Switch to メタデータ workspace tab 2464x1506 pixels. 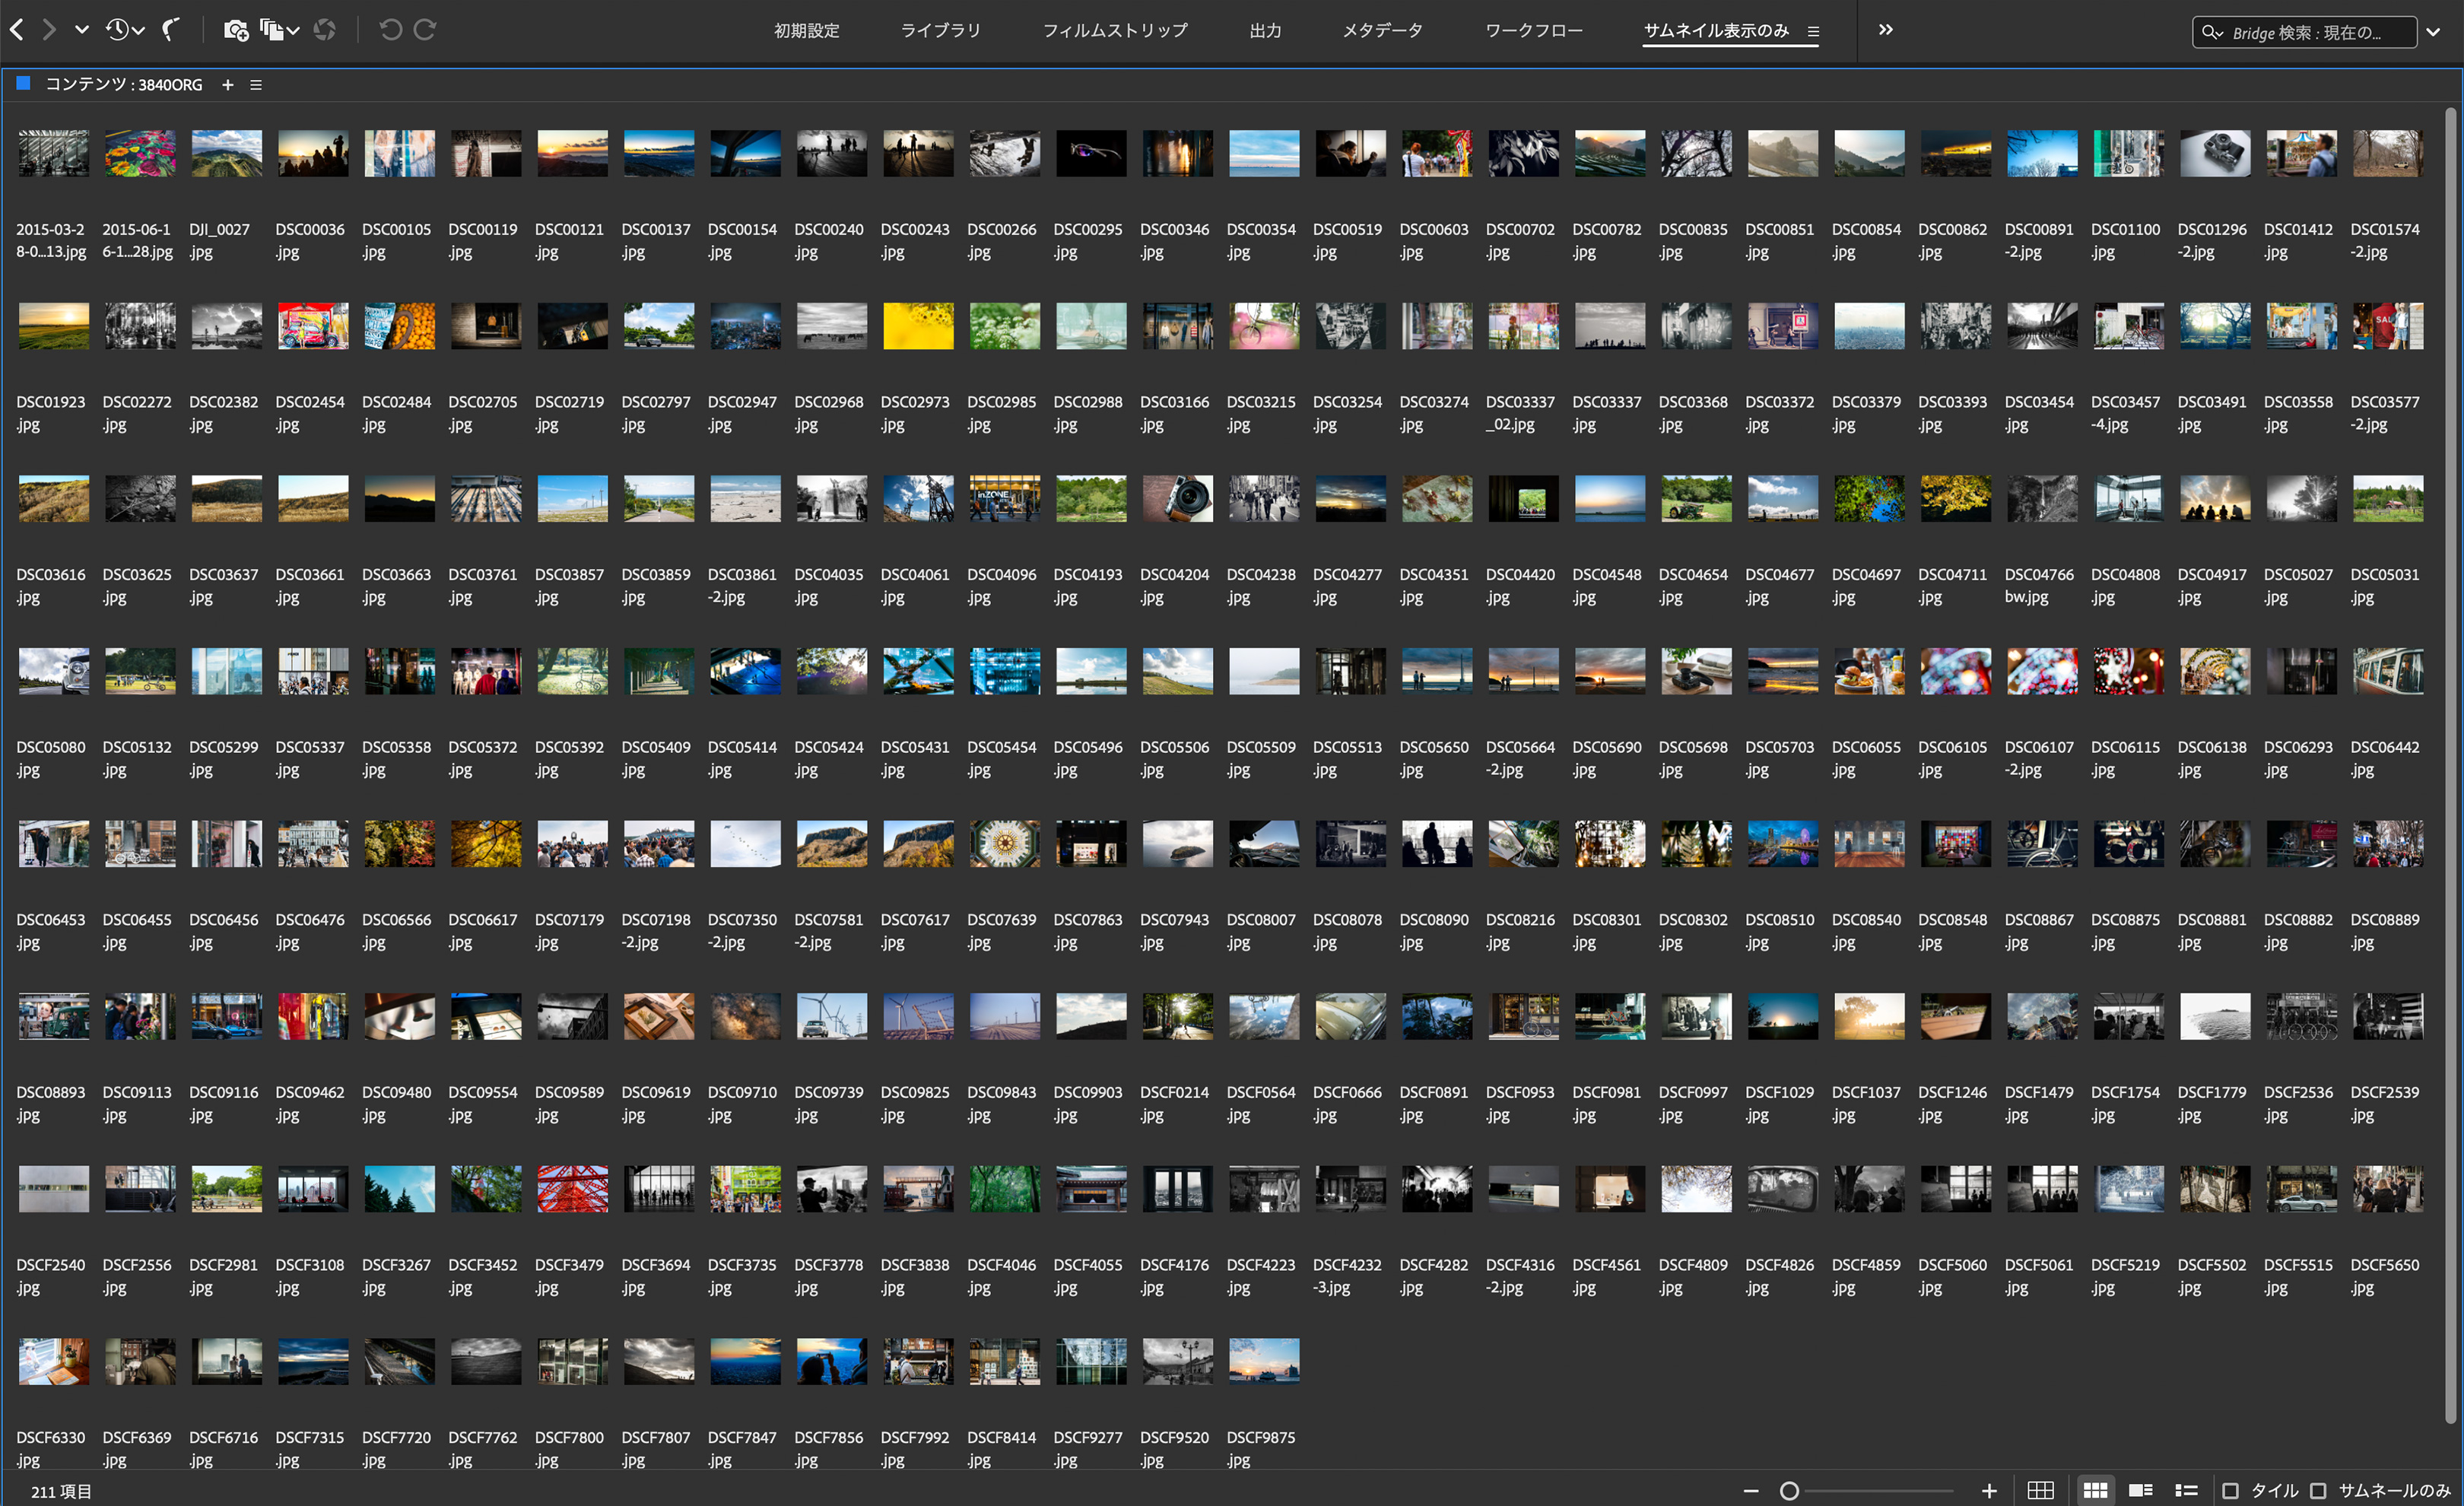(x=1382, y=30)
